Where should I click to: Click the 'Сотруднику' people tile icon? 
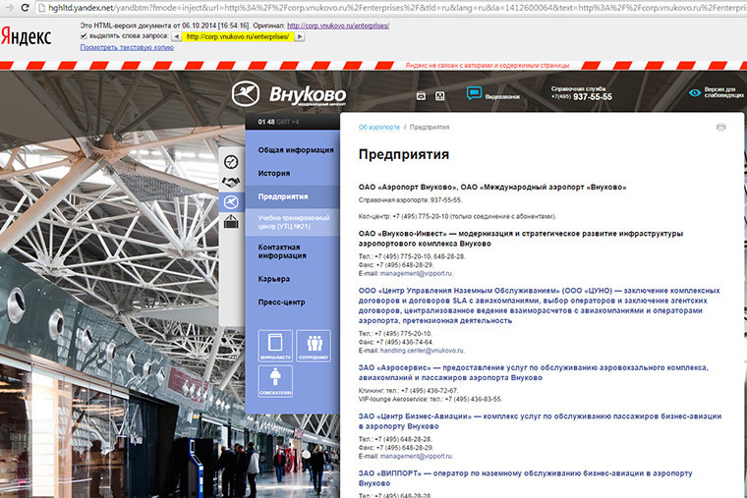(x=314, y=346)
